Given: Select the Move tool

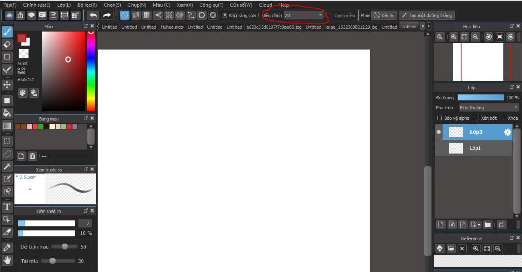Looking at the screenshot, I should point(7,85).
